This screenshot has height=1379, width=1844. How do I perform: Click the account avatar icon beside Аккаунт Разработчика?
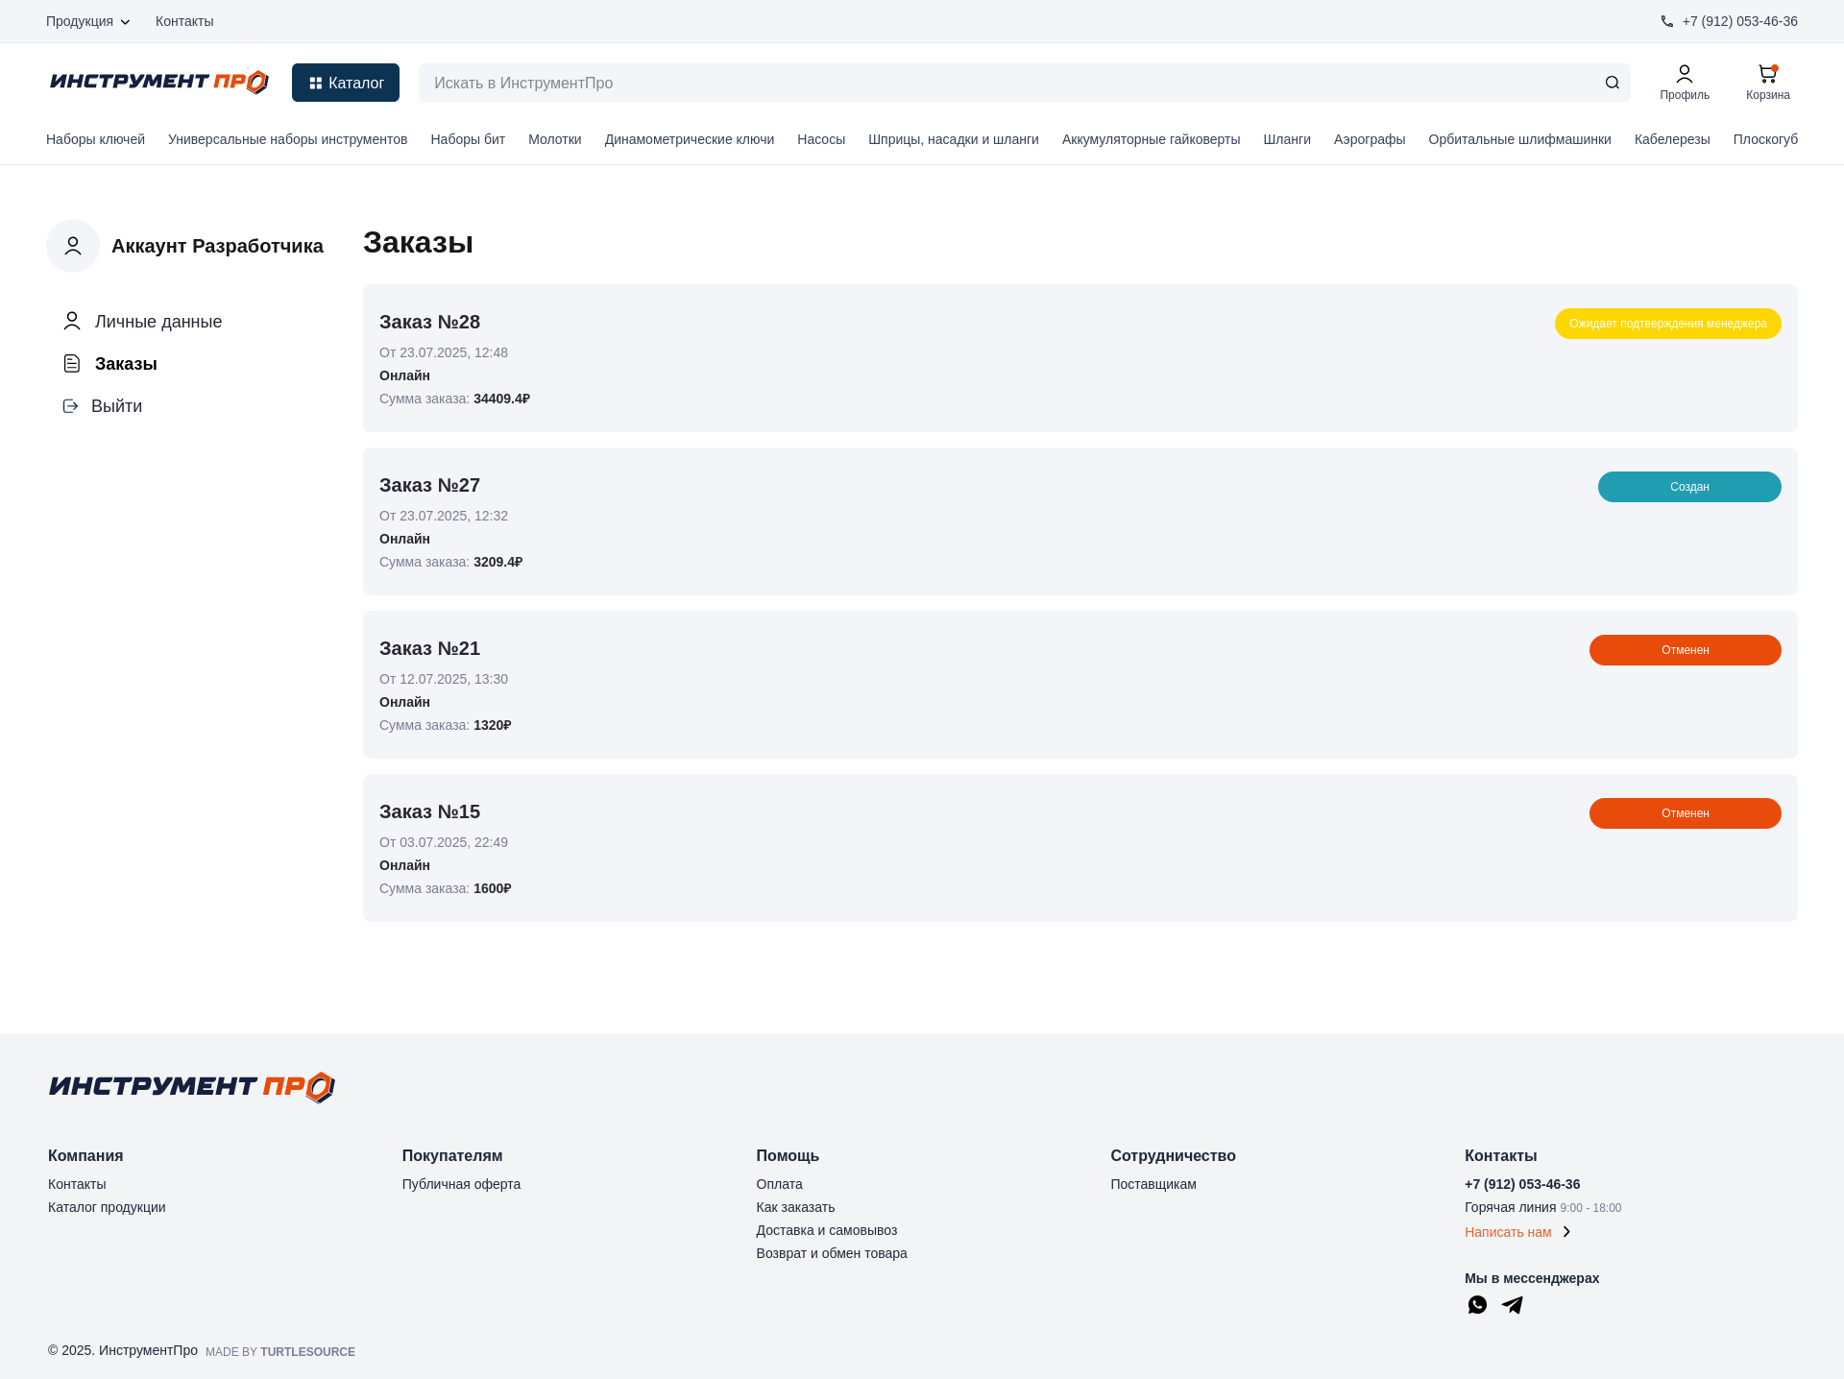(73, 246)
